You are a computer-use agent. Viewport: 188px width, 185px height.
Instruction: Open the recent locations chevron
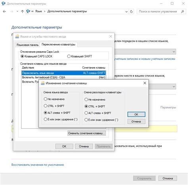click(x=17, y=12)
